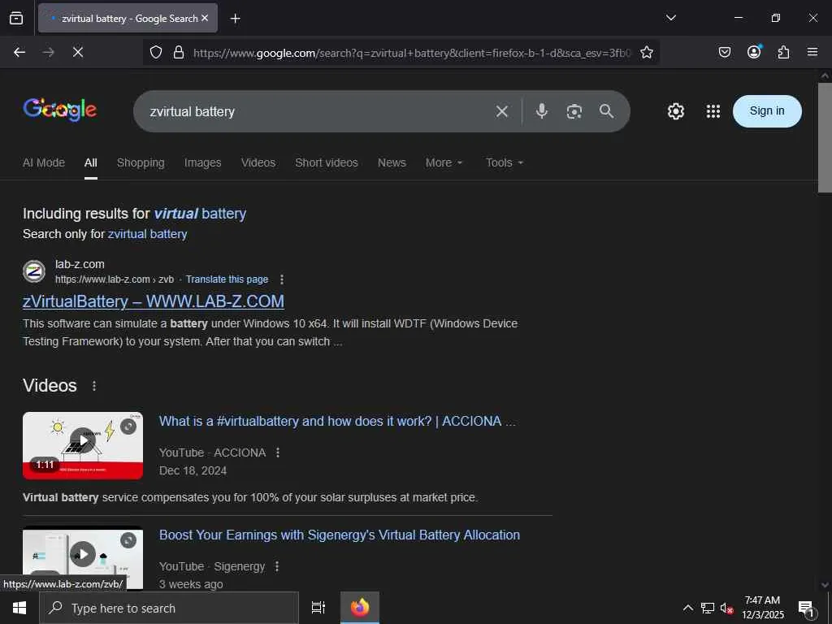Image resolution: width=832 pixels, height=624 pixels.
Task: Show hidden system tray icons
Action: [x=687, y=608]
